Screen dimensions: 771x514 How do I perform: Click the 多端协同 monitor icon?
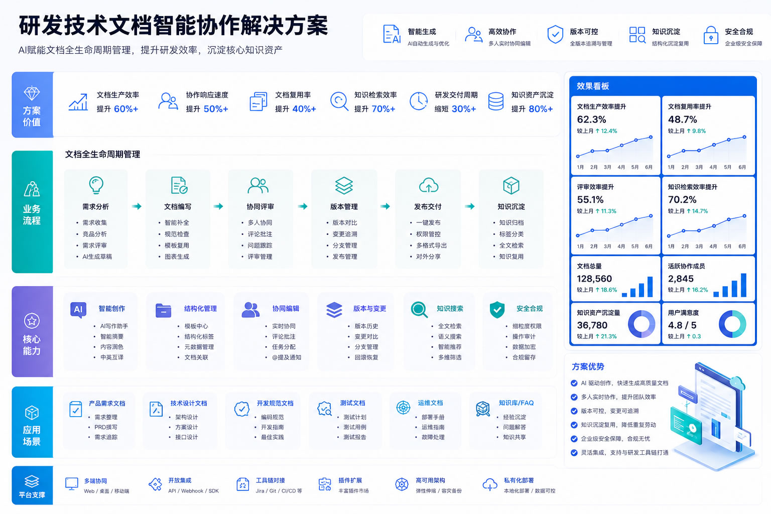click(72, 484)
